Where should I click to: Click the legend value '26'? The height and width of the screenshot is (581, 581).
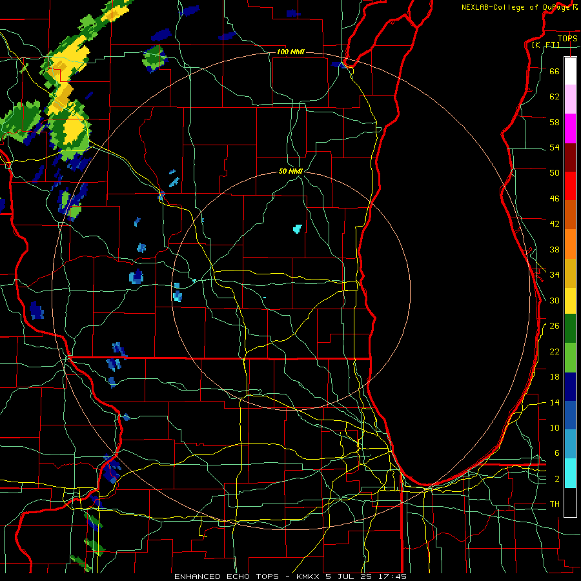[555, 326]
